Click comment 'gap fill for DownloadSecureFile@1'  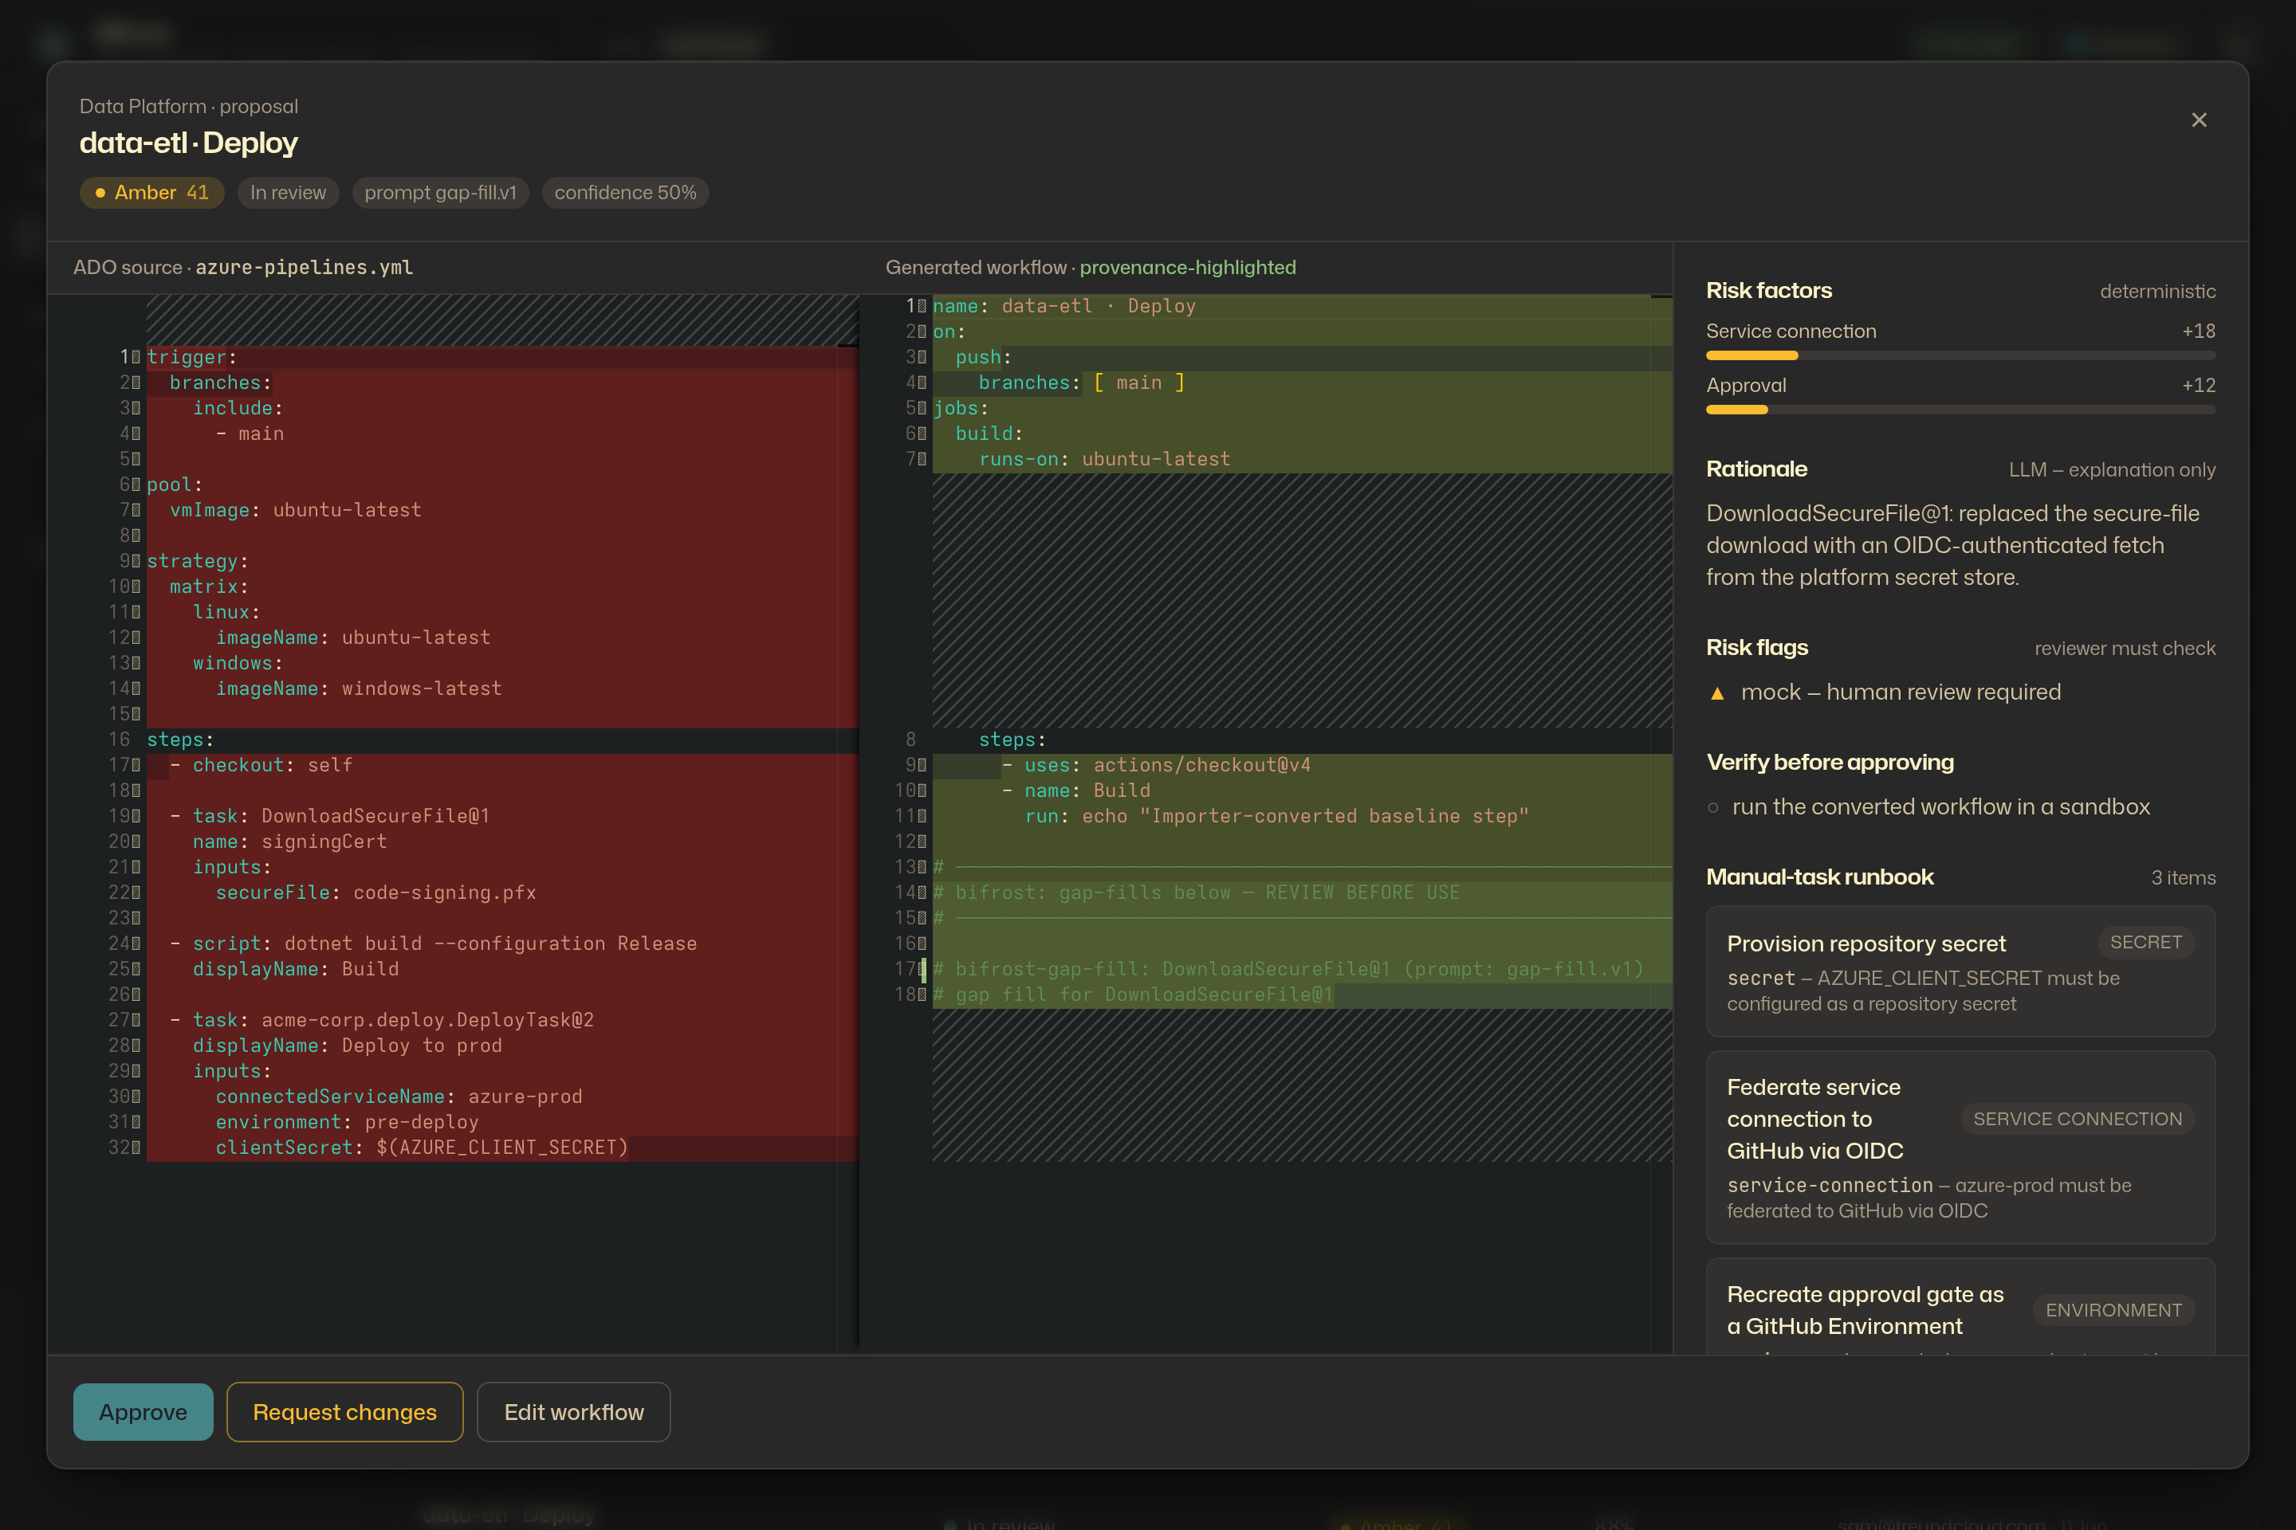[x=1132, y=994]
